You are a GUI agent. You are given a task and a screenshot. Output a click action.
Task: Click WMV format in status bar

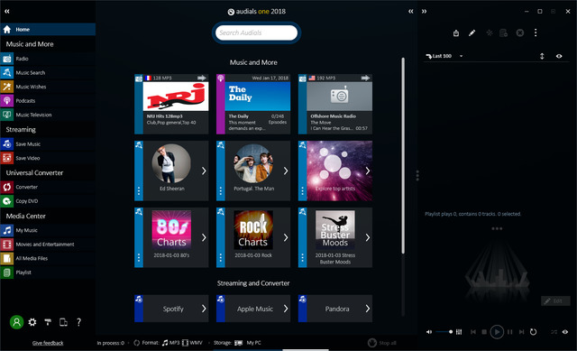(x=192, y=343)
